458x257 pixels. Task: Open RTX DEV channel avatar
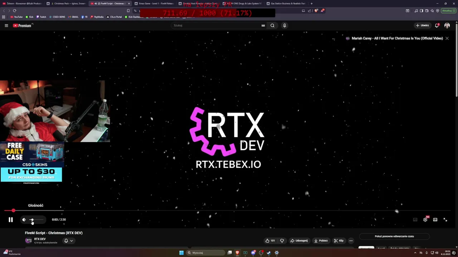[x=29, y=241]
